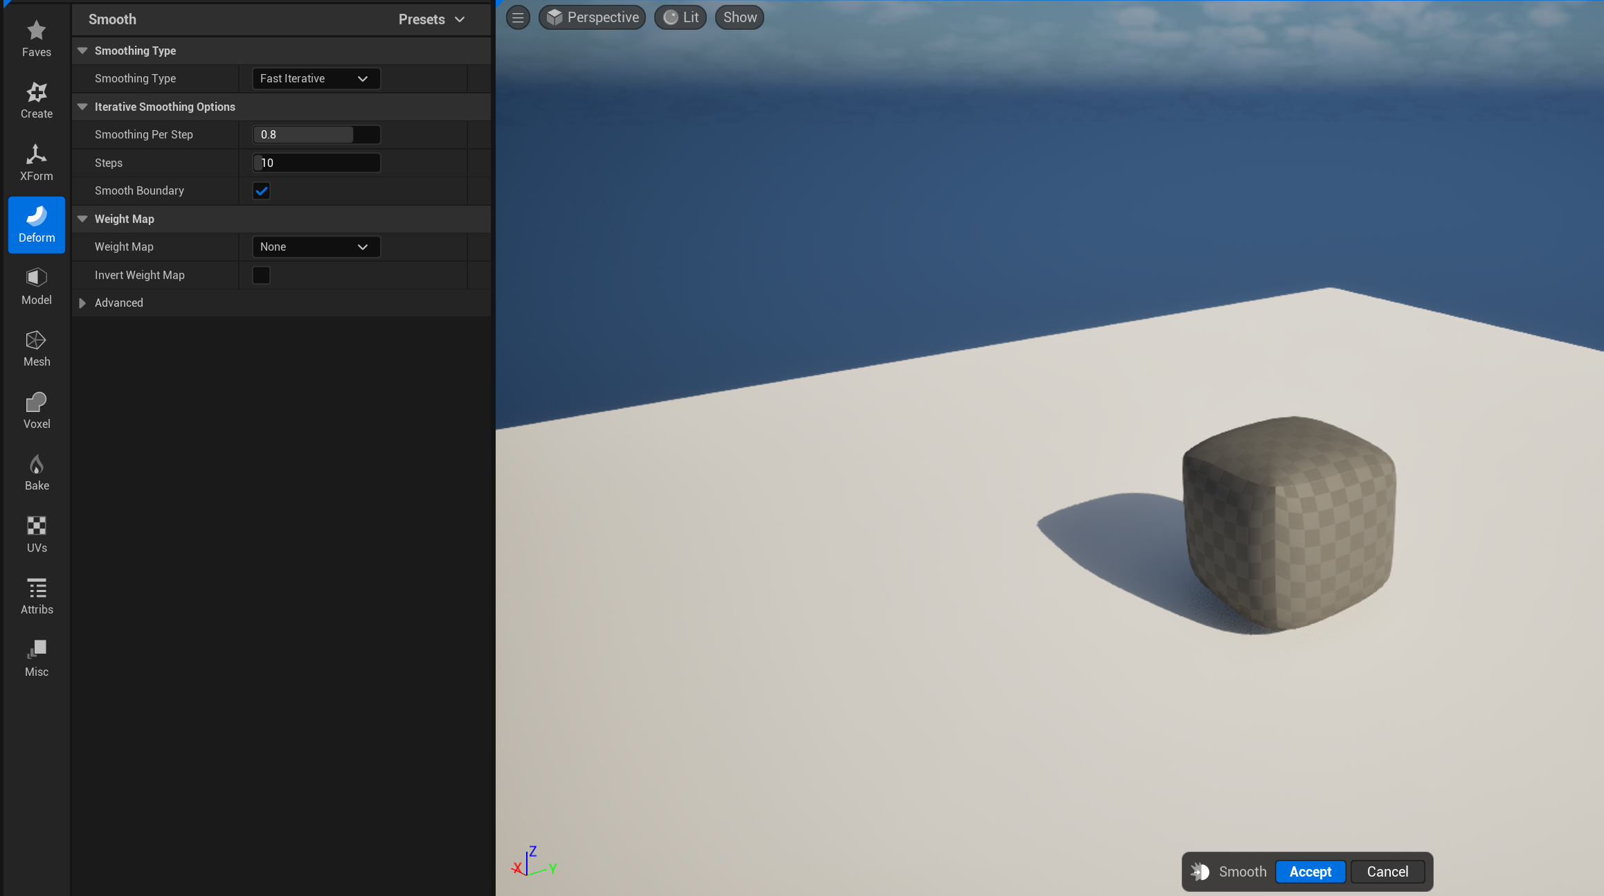The height and width of the screenshot is (896, 1604).
Task: Open the Weight Map None dropdown
Action: click(x=316, y=247)
